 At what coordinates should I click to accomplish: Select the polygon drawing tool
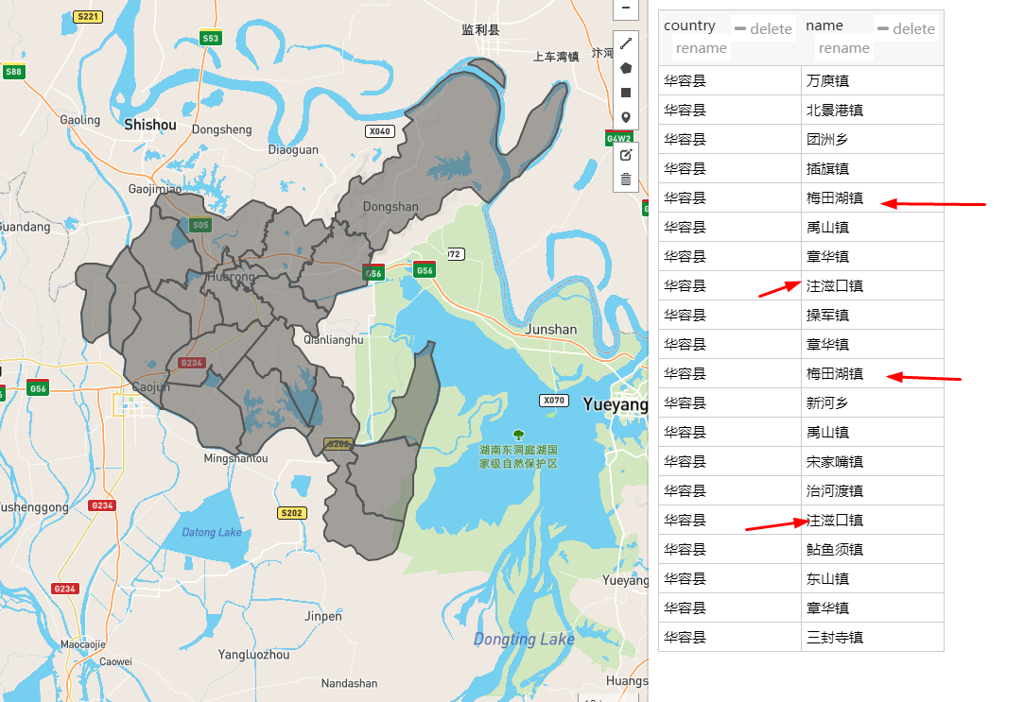click(x=625, y=67)
